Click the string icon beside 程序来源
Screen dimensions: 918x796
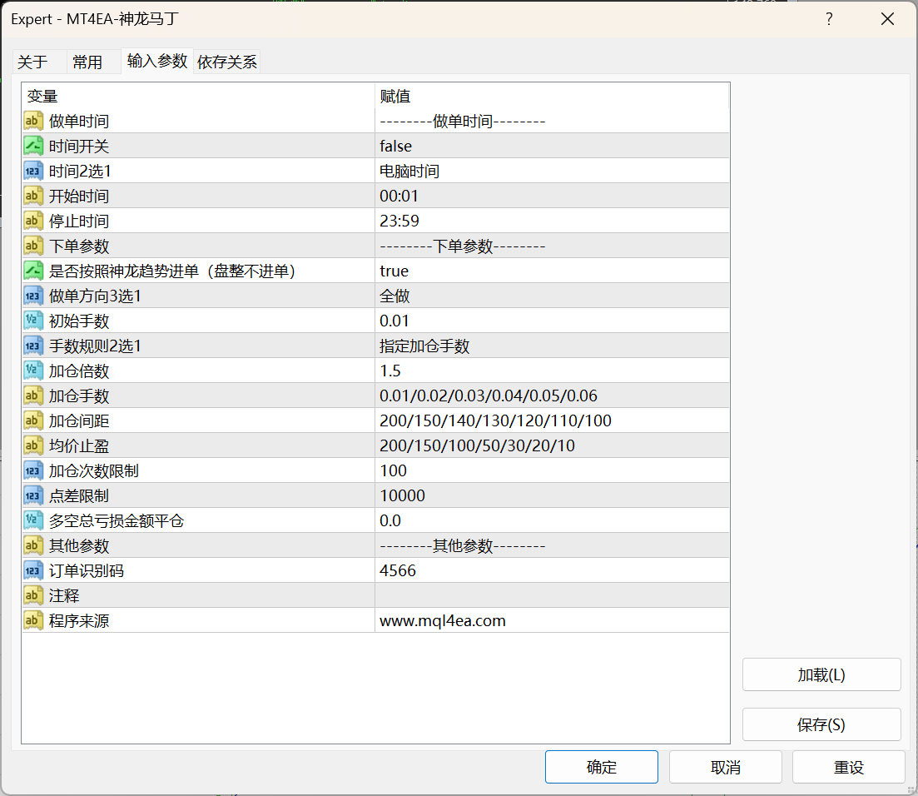(x=33, y=621)
